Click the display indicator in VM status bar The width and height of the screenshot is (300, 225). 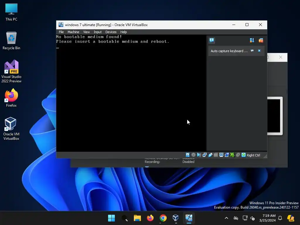[x=221, y=155]
